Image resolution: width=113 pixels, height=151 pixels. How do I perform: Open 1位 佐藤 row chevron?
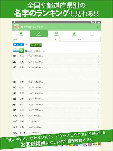[x=99, y=56]
